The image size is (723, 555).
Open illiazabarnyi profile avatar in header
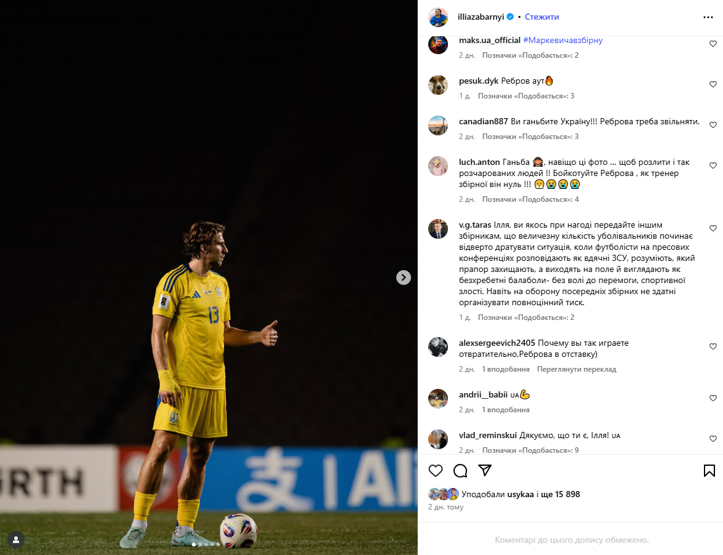pos(438,17)
